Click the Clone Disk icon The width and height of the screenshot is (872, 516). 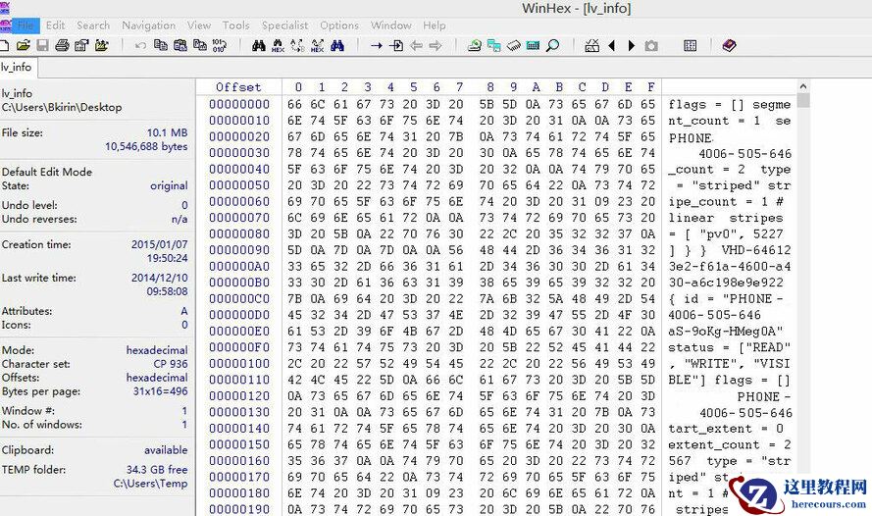pyautogui.click(x=493, y=45)
